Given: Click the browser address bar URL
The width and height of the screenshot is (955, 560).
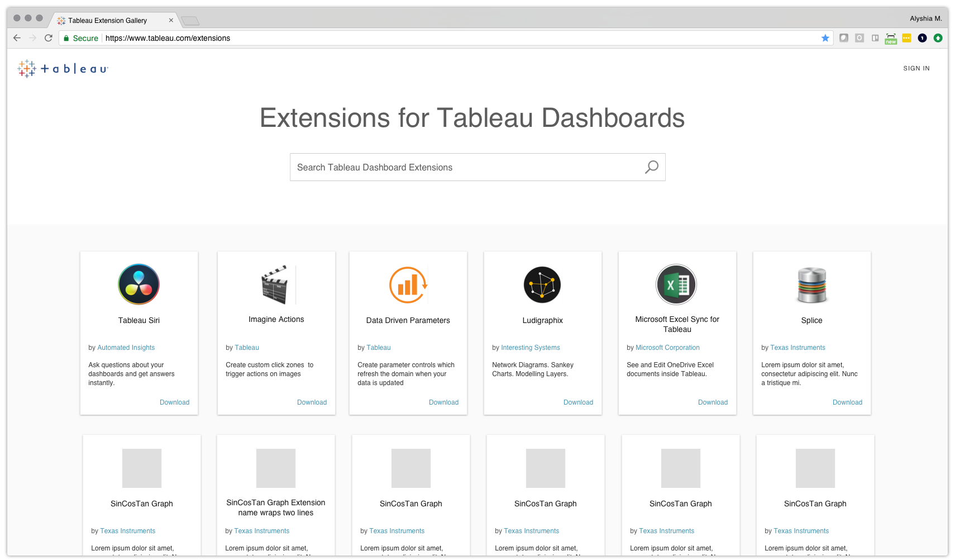Looking at the screenshot, I should coord(168,38).
